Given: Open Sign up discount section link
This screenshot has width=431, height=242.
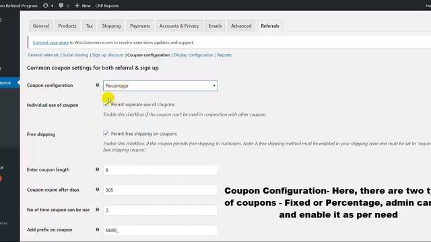Looking at the screenshot, I should [x=108, y=55].
